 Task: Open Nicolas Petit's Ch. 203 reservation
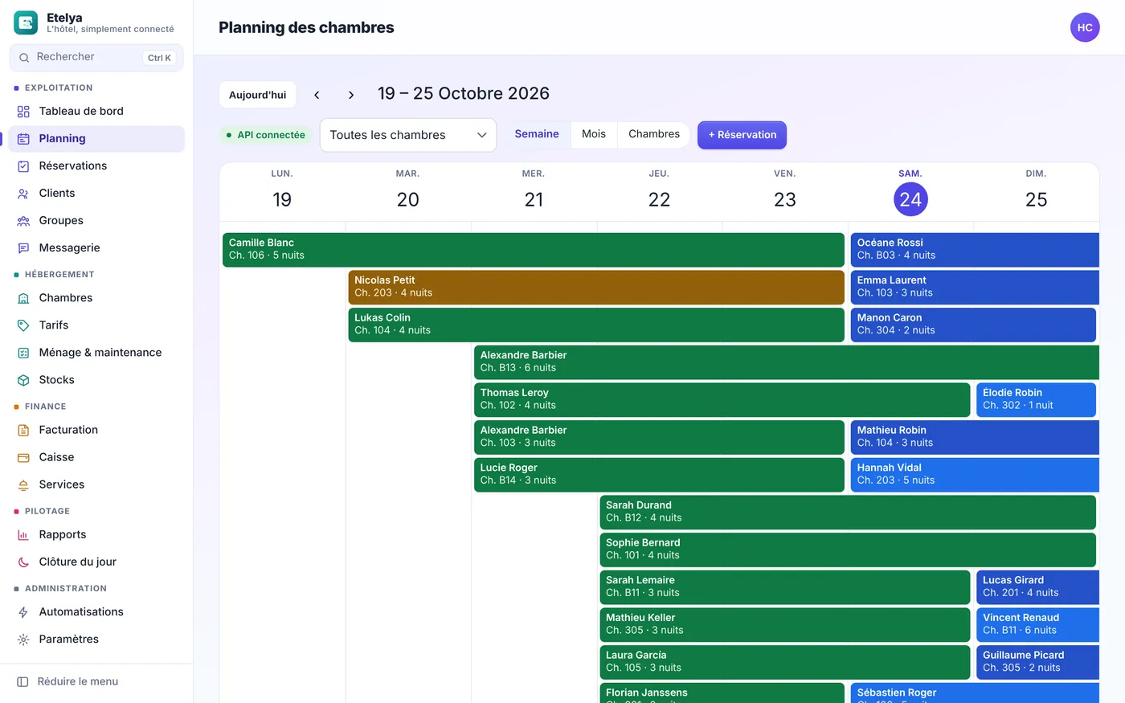[x=596, y=287]
